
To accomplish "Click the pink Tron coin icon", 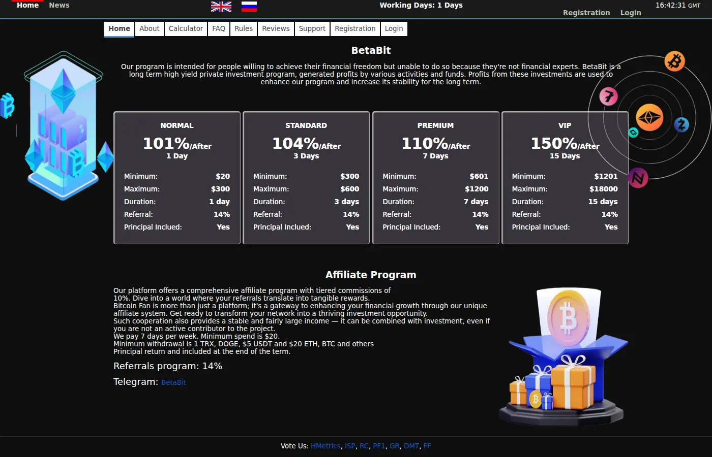I will 608,96.
